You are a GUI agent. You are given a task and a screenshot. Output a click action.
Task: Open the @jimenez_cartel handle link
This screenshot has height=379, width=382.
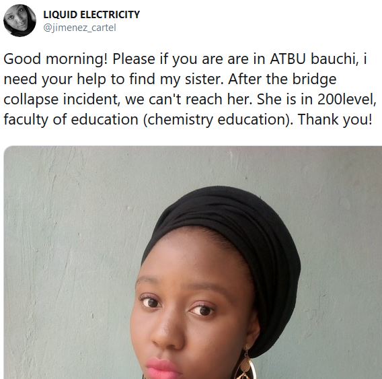click(79, 28)
